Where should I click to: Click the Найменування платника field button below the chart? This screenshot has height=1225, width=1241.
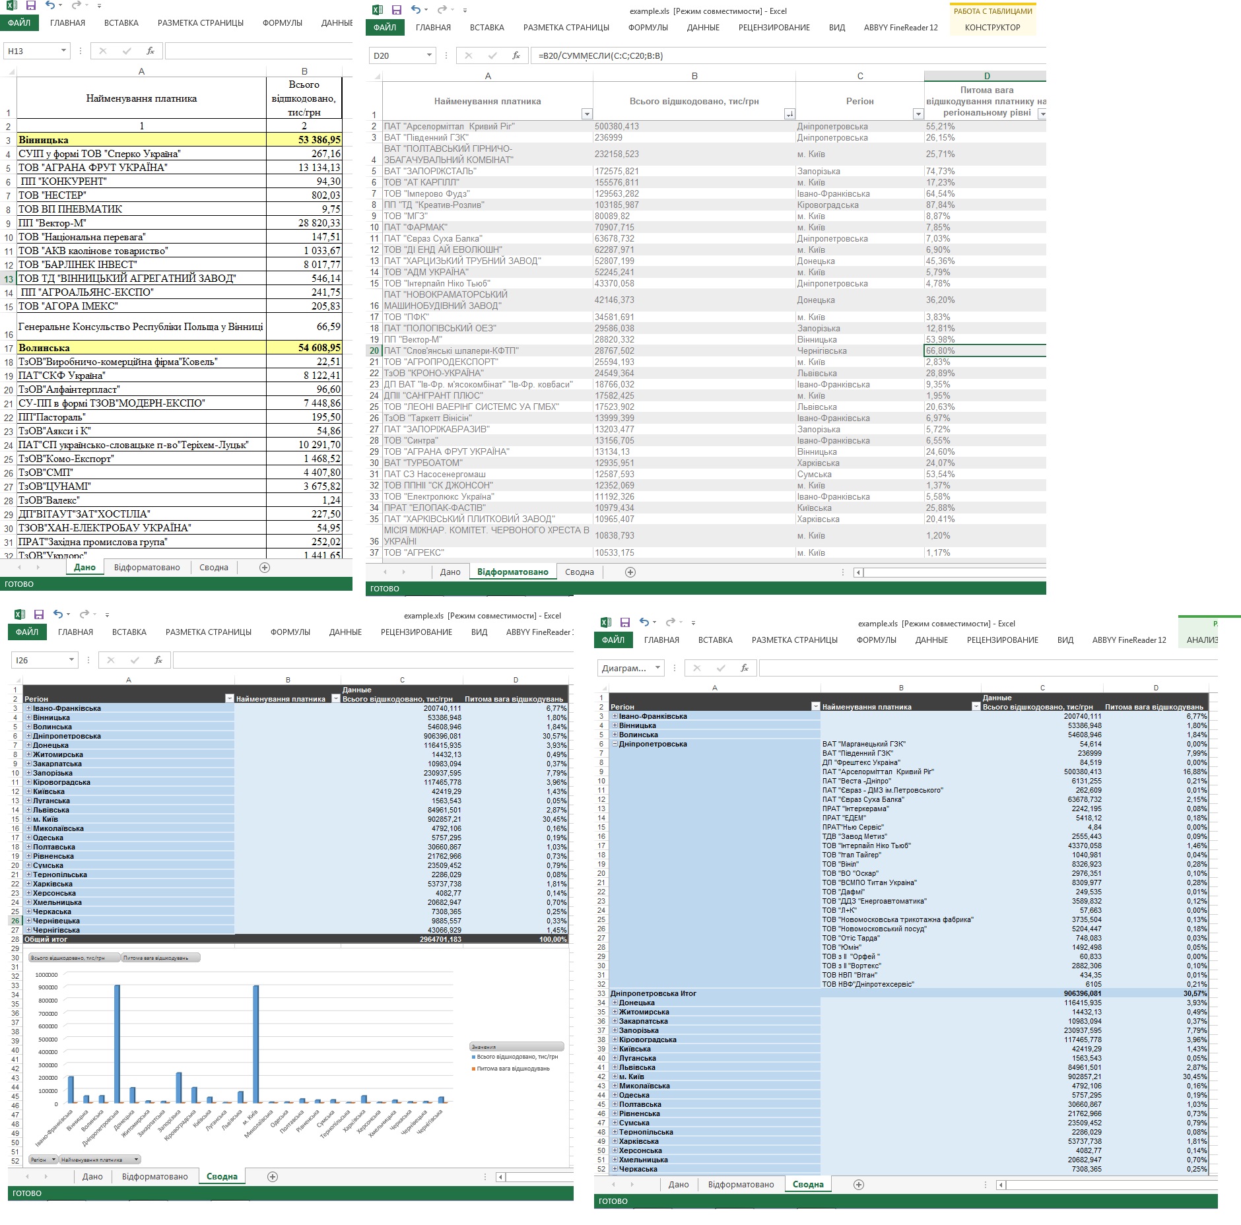click(100, 1160)
